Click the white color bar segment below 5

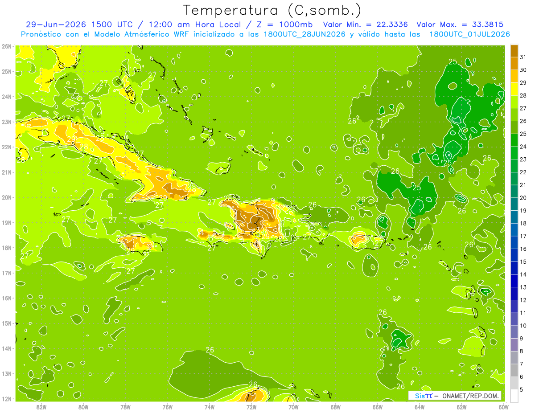pos(514,396)
